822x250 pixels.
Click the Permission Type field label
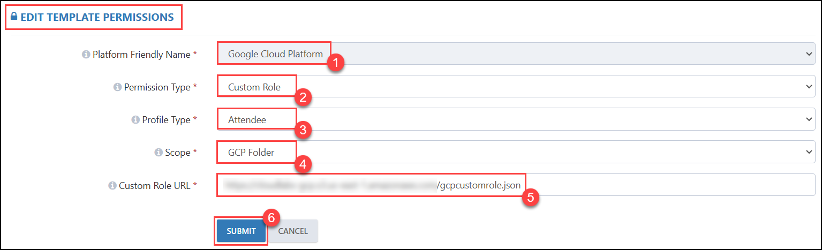coord(157,87)
